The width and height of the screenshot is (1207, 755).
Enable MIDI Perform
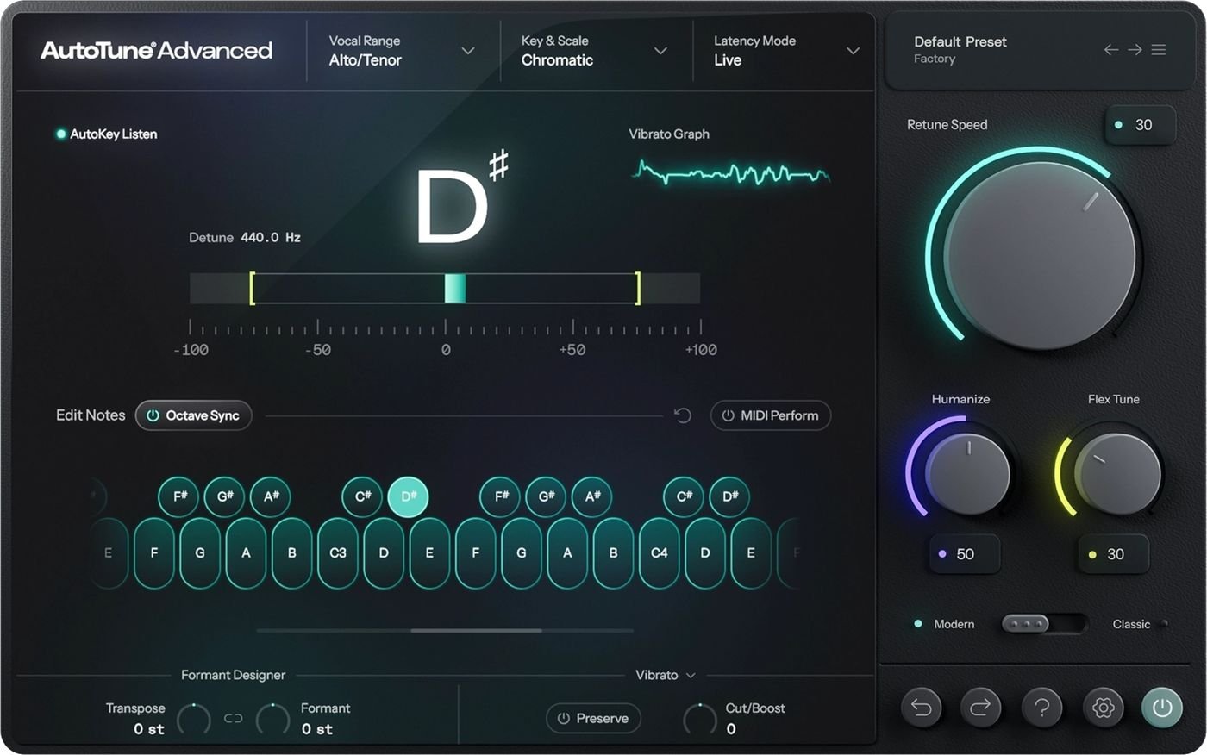click(x=771, y=415)
